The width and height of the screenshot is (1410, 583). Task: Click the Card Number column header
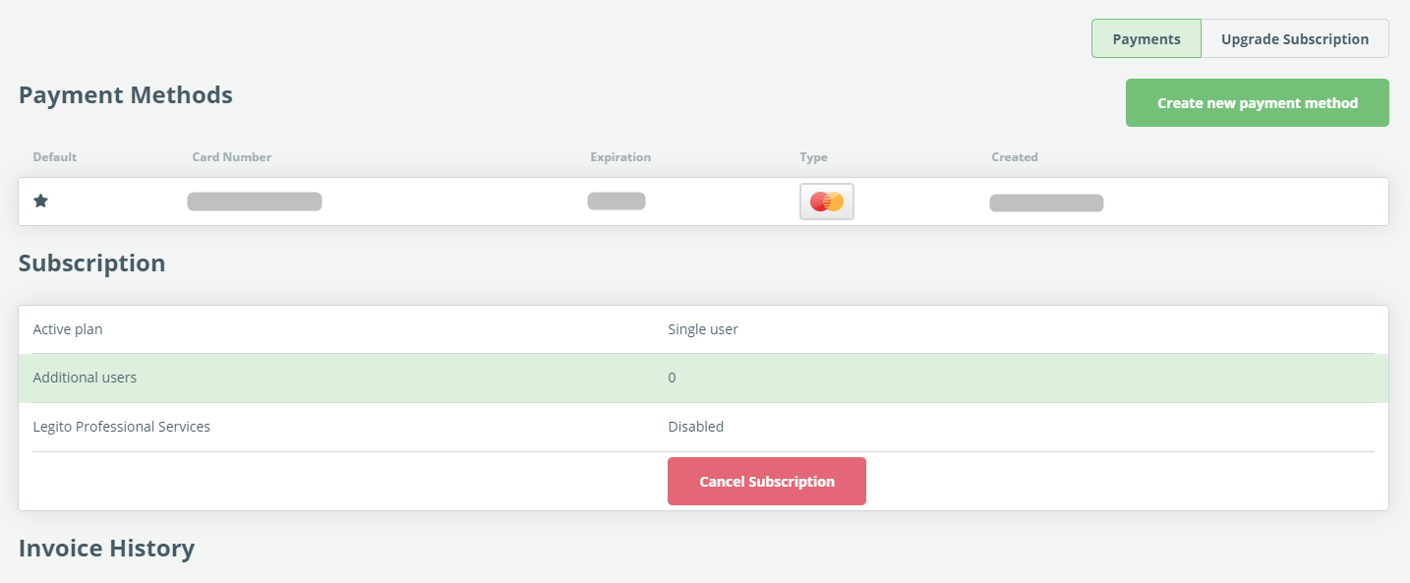(x=232, y=157)
